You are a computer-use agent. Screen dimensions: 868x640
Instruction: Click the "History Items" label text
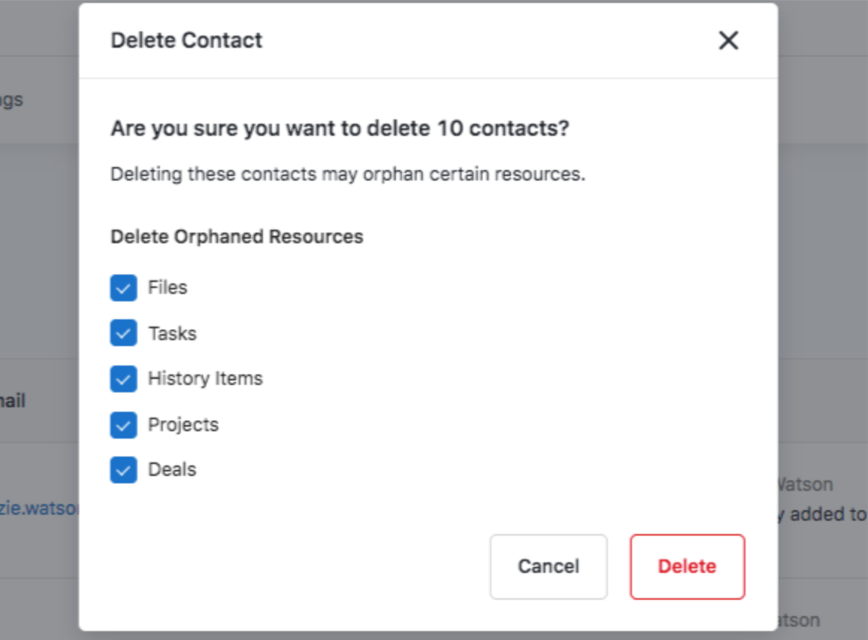tap(205, 379)
